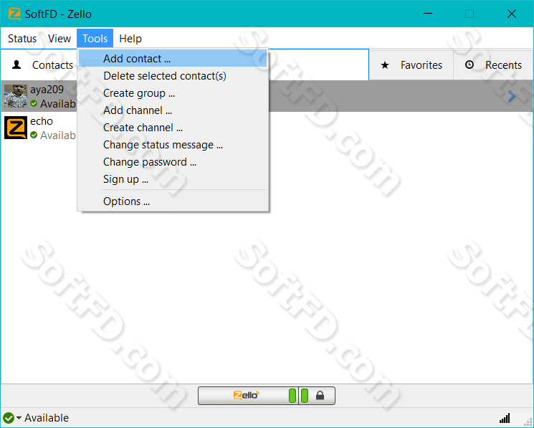
Task: Select Change status message option
Action: (x=173, y=145)
